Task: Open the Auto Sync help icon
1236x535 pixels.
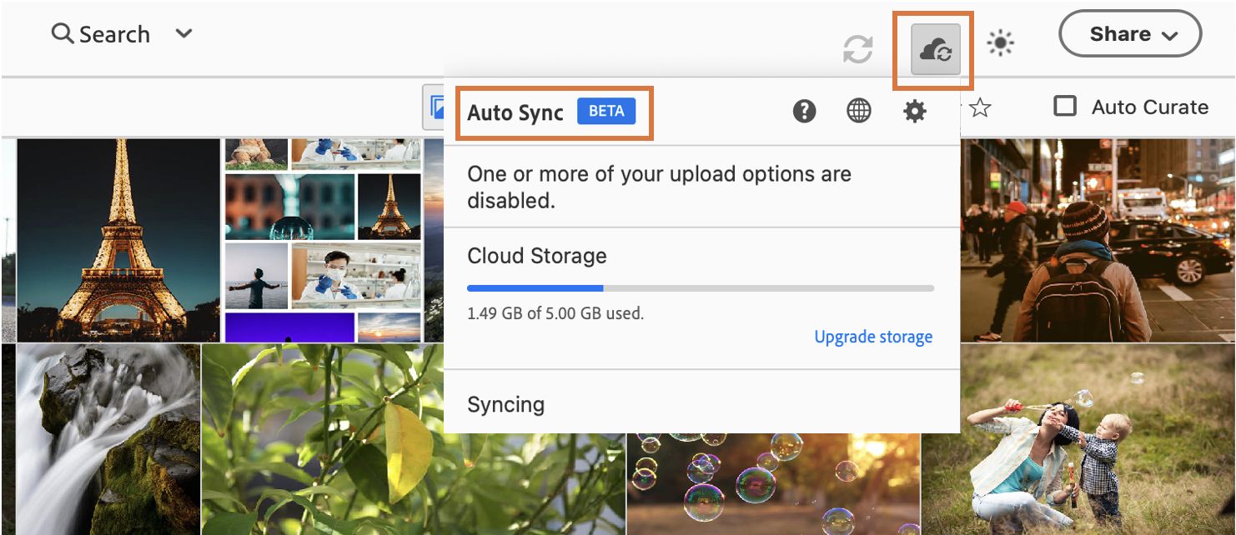Action: 804,109
